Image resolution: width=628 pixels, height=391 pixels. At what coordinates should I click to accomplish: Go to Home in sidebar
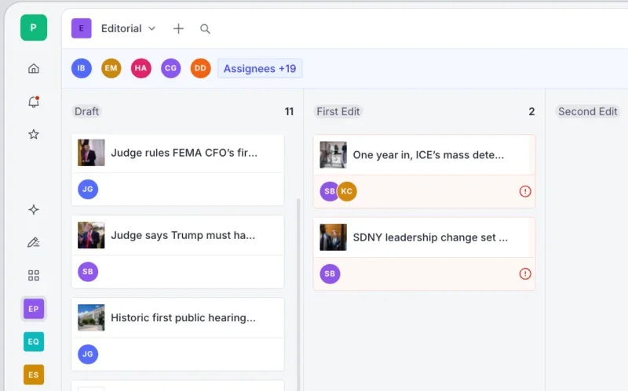click(x=34, y=69)
